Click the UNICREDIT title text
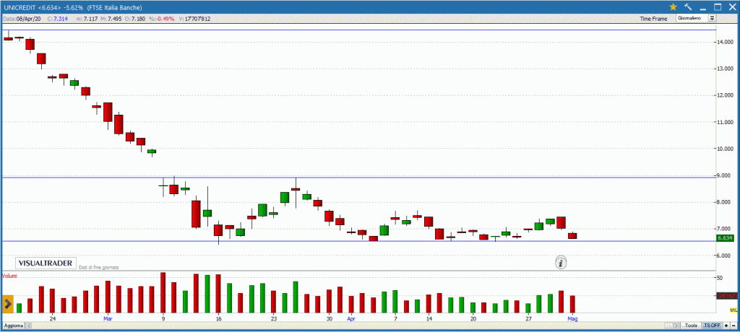 coord(19,7)
